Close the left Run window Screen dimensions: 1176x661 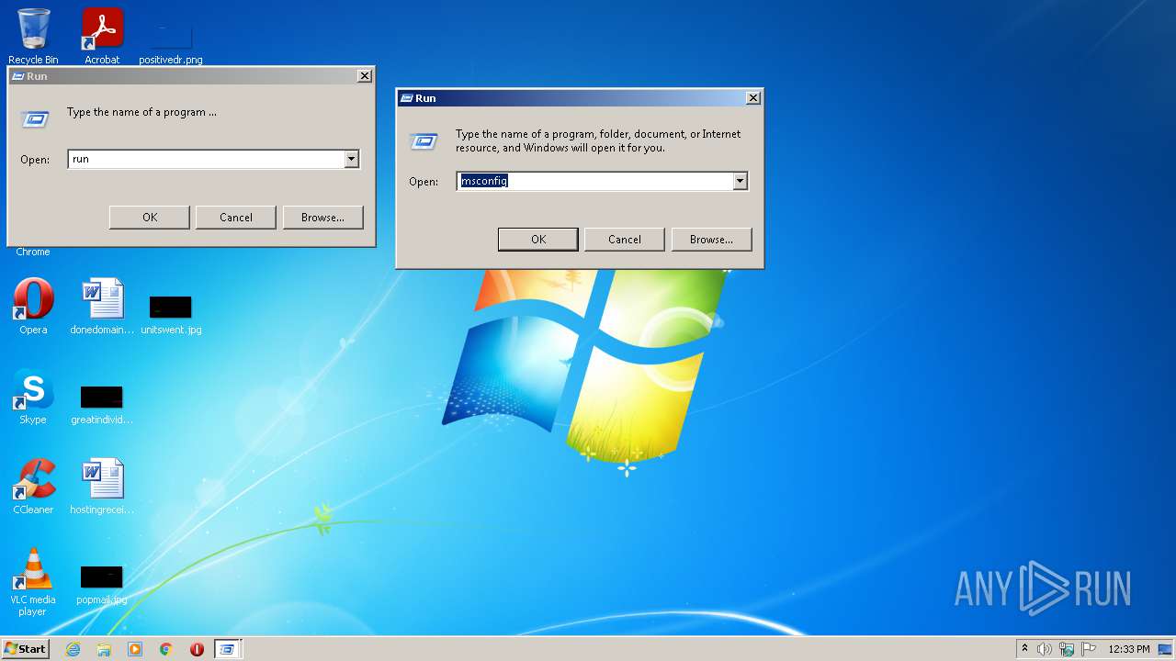(365, 76)
